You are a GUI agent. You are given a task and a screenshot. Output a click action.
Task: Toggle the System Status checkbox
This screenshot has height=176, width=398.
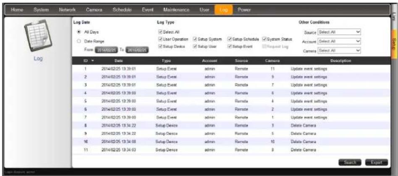pos(264,39)
